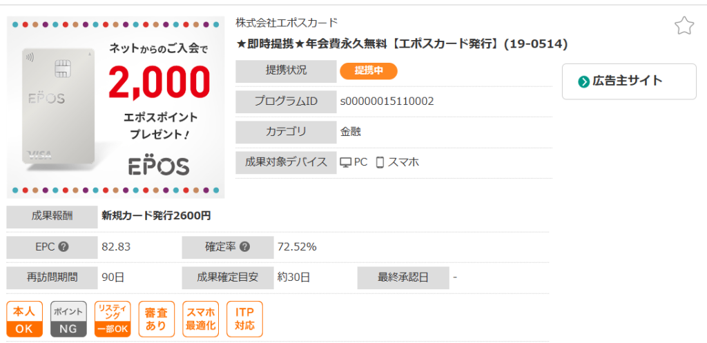Click the スマホ最適化 badge icon

point(201,319)
